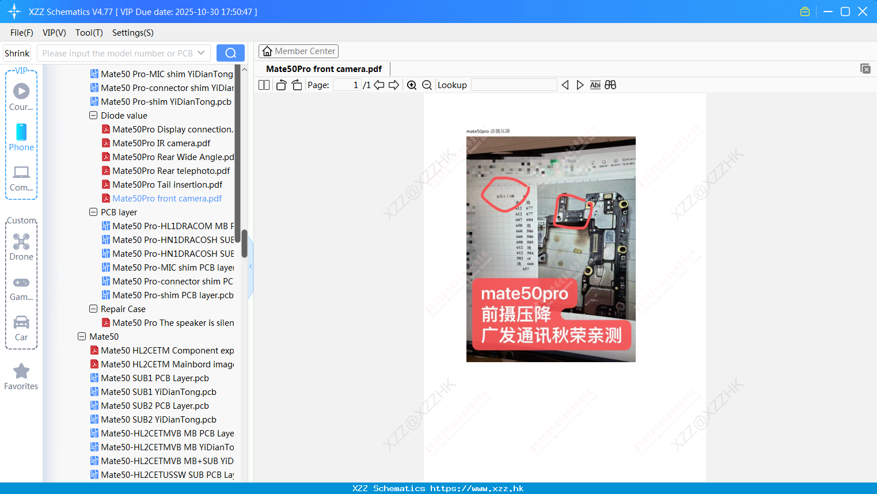Open Mate50 SUB2 YiDianTong.pcb

pyautogui.click(x=158, y=419)
